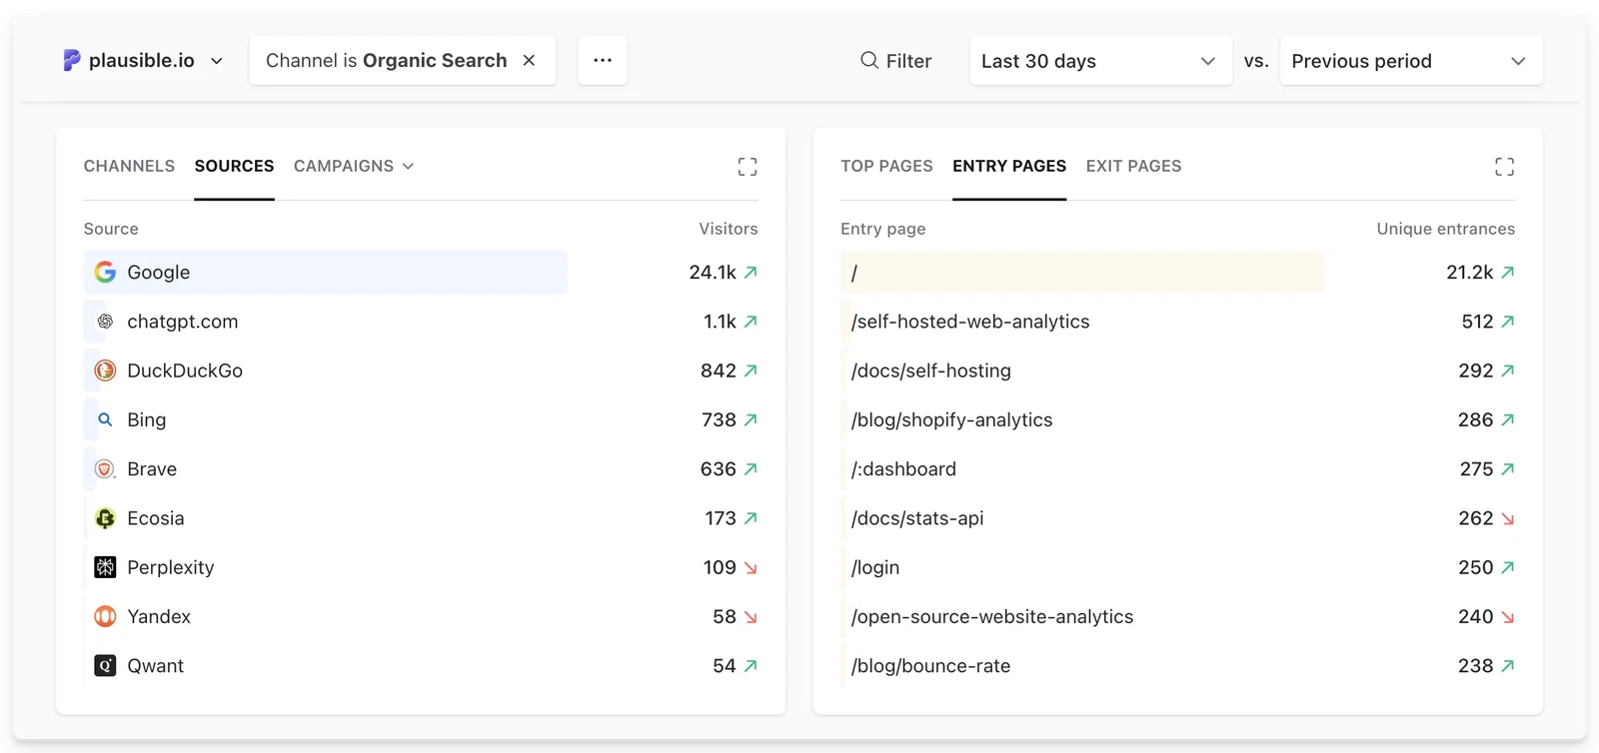Switch to the Exit Pages tab
This screenshot has height=753, width=1599.
[1133, 166]
